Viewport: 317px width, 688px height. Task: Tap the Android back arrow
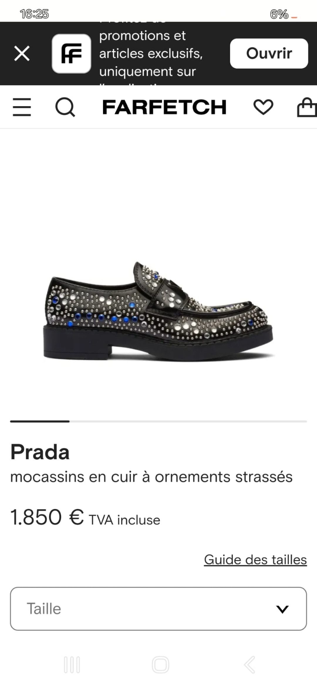(249, 665)
